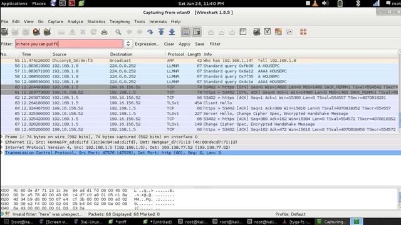
Task: Open the Internals menu
Action: click(158, 22)
